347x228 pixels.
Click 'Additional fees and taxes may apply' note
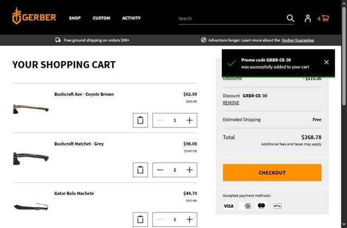click(291, 144)
